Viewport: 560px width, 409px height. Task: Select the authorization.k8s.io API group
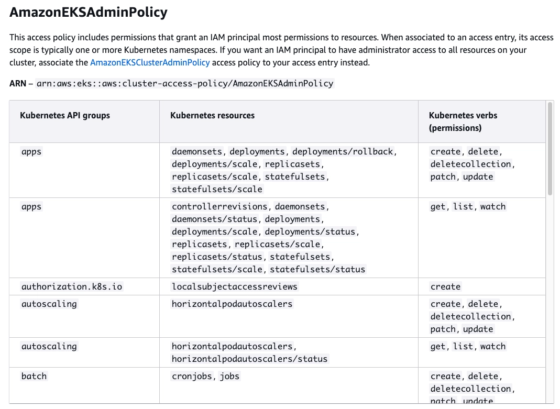[71, 286]
